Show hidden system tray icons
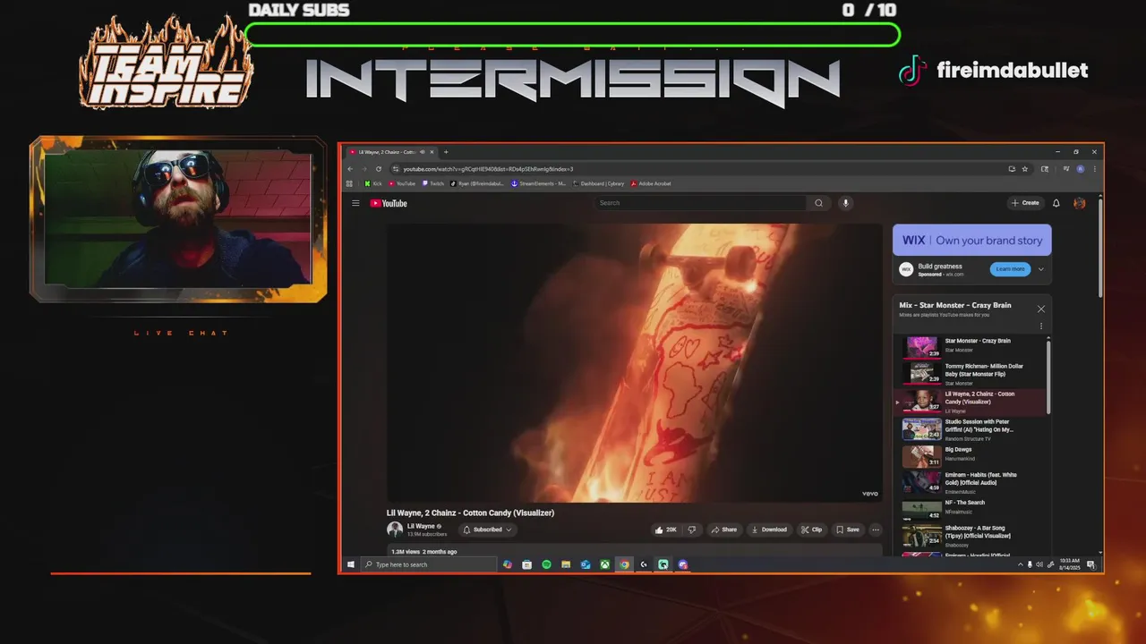 tap(1020, 564)
